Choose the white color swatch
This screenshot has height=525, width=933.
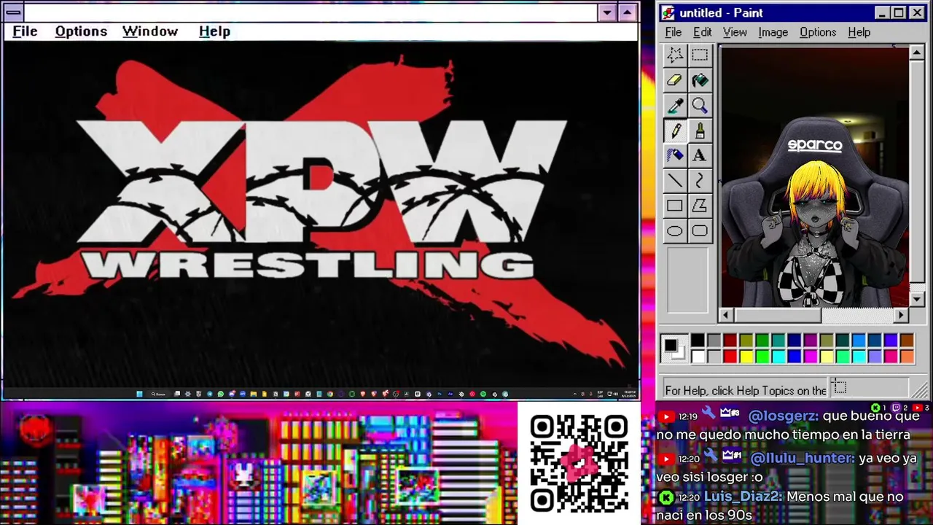[x=698, y=357]
